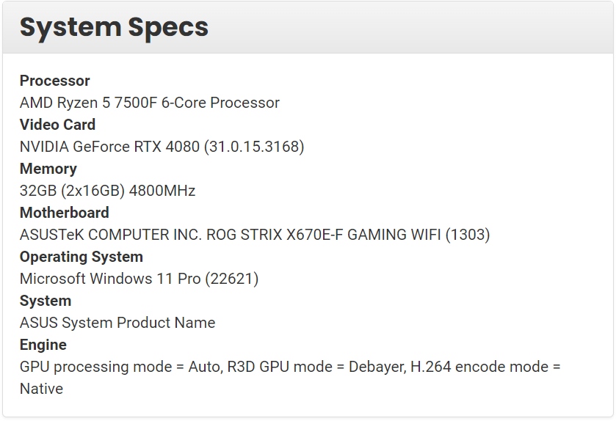This screenshot has height=421, width=616.
Task: Click the word Native on the last line
Action: [x=42, y=389]
